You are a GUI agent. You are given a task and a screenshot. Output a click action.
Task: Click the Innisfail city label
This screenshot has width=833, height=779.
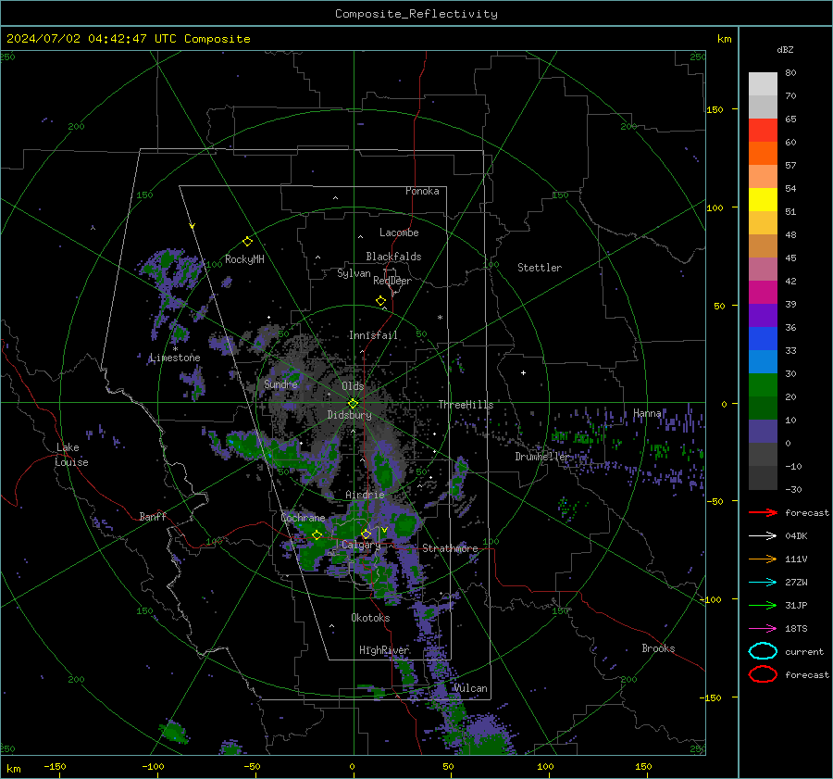pos(373,335)
